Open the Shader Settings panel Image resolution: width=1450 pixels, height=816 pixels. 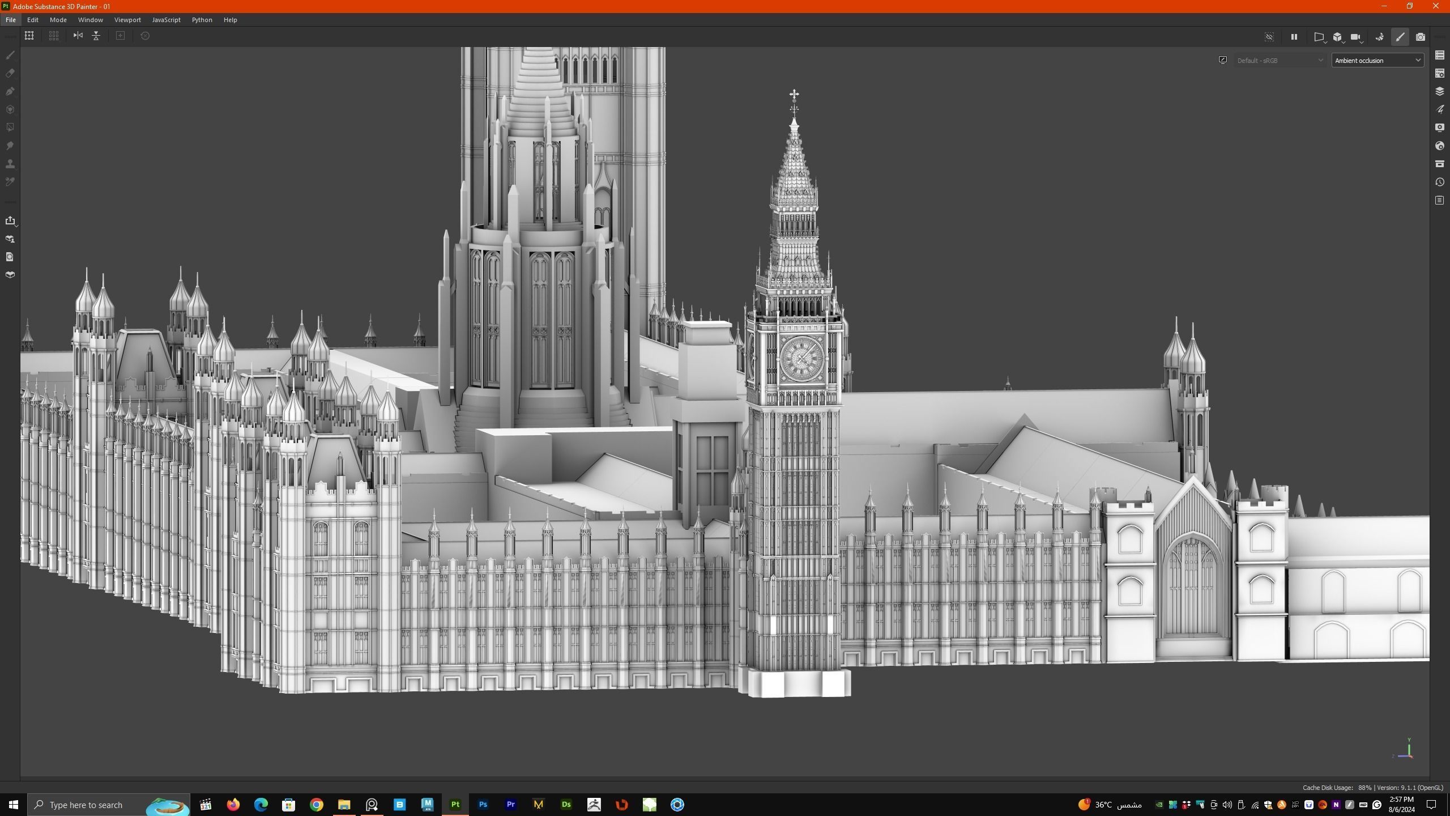point(1440,146)
